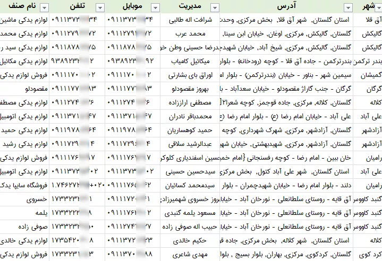382x261 pixels.
Task: Click guild name cell یلمه
Action: click(x=24, y=213)
